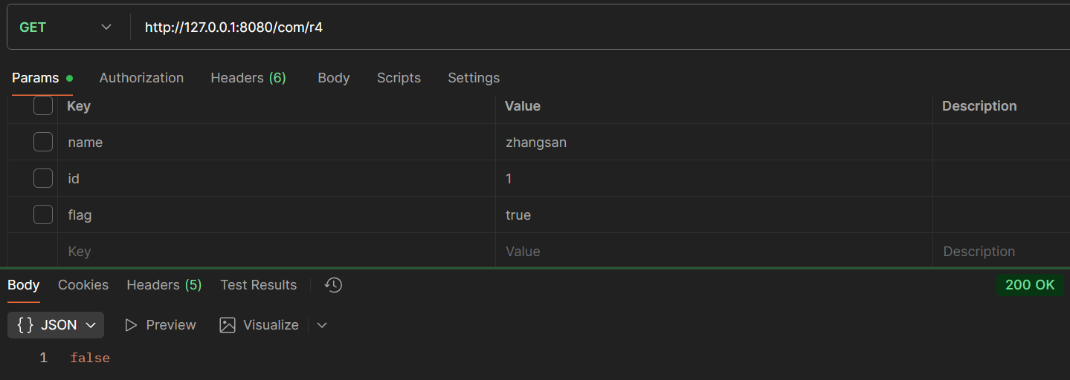The width and height of the screenshot is (1070, 380).
Task: Expand the chevron next to Visualize
Action: pos(322,325)
